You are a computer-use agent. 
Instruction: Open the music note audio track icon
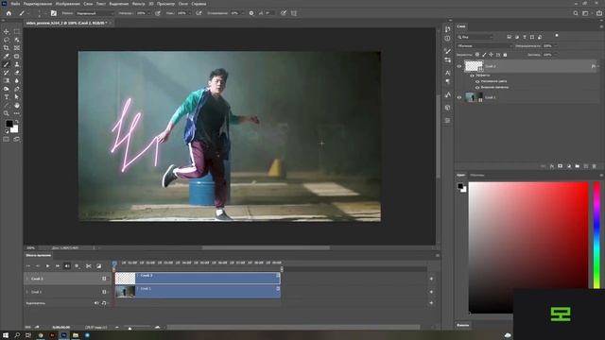point(104,303)
